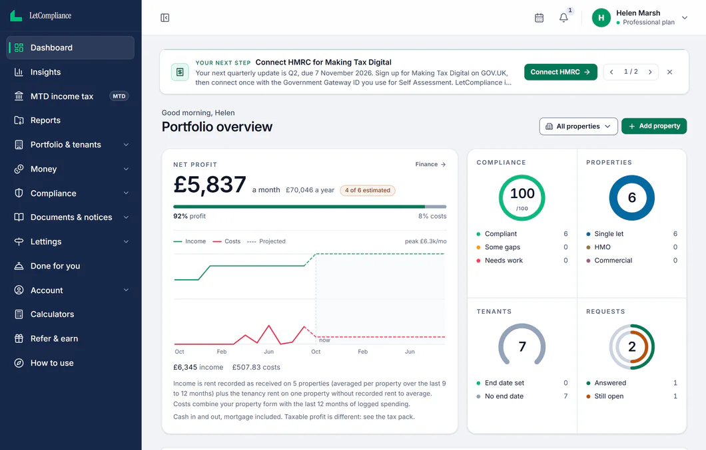The image size is (706, 450).
Task: Click the Money coins icon
Action: (19, 169)
